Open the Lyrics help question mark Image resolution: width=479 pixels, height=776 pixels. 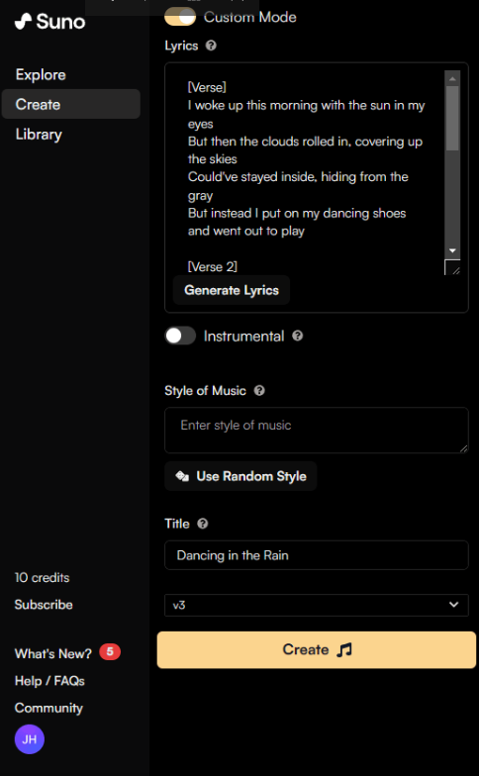pos(211,46)
